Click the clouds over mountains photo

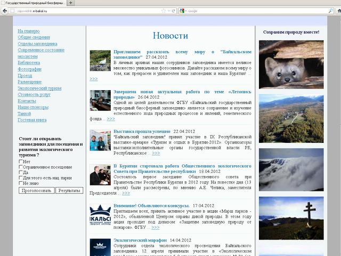click(x=291, y=170)
